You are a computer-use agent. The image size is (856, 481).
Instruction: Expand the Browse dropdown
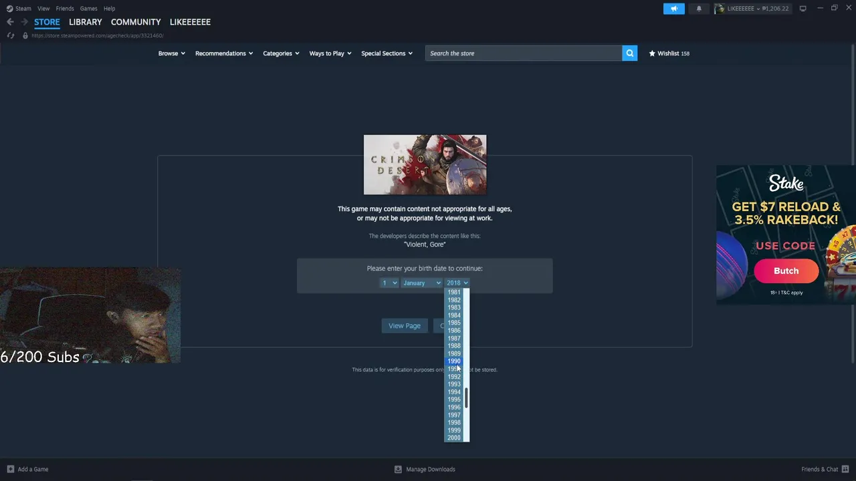[x=172, y=53]
